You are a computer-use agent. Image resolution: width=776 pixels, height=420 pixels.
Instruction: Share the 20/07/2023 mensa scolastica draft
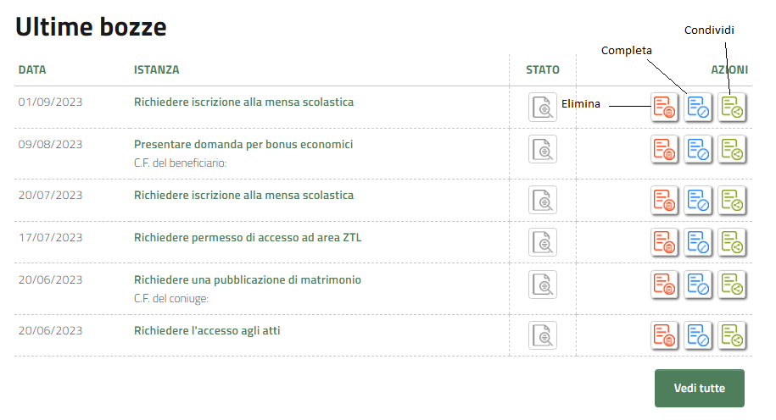tap(732, 200)
